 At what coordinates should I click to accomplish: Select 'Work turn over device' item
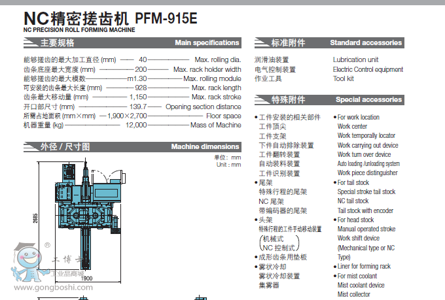364,154
